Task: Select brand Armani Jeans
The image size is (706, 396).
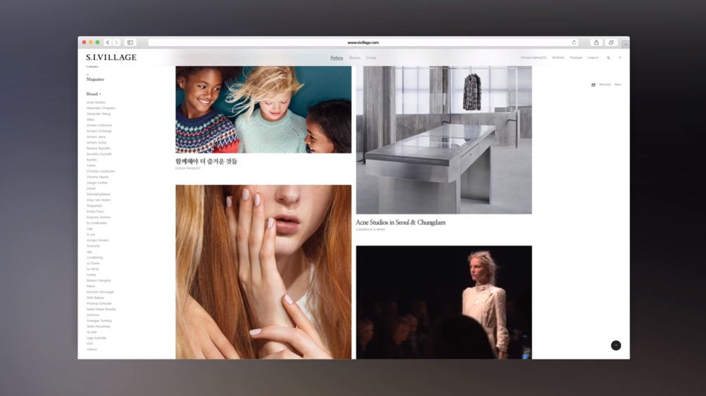Action: pos(96,136)
